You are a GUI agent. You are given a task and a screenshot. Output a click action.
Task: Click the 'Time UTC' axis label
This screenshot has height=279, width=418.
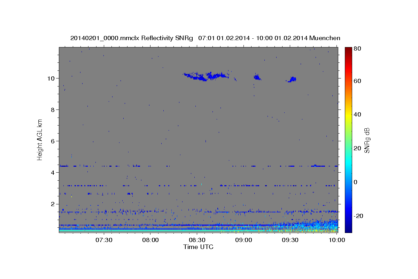198,247
